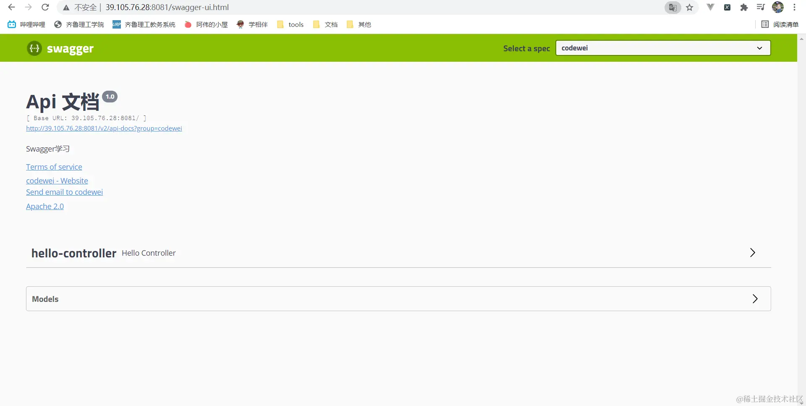Open the extensions puzzle-piece menu
This screenshot has width=806, height=406.
pyautogui.click(x=744, y=7)
